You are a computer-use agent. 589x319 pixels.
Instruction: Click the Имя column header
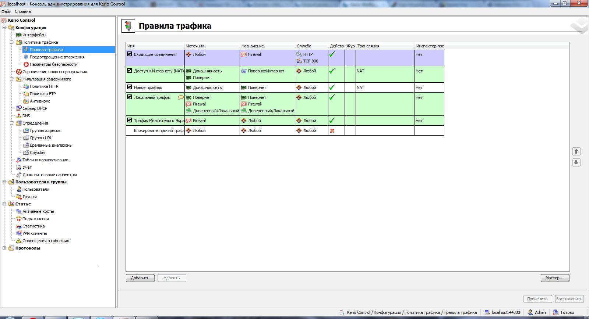point(155,46)
